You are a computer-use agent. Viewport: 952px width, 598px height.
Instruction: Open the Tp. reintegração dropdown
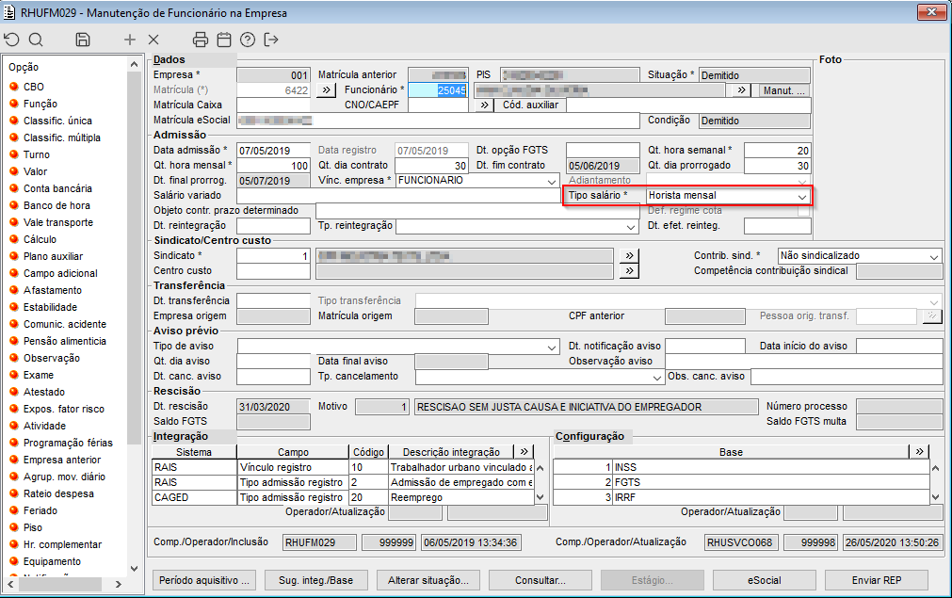[632, 226]
